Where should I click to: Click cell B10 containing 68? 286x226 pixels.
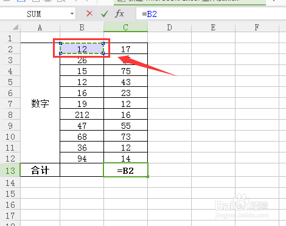[82, 136]
